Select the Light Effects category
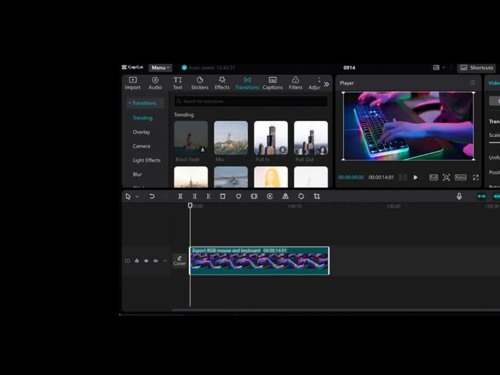 pos(147,160)
